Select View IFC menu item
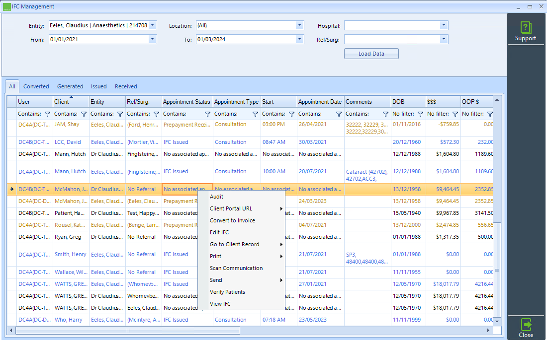The image size is (547, 340). pyautogui.click(x=241, y=304)
